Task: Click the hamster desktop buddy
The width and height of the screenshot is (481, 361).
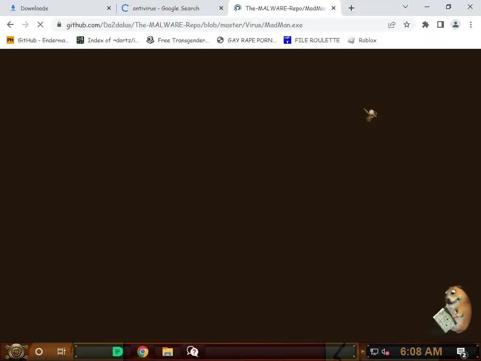Action: click(x=453, y=309)
